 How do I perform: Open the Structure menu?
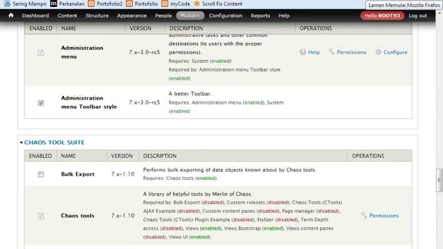click(x=97, y=15)
